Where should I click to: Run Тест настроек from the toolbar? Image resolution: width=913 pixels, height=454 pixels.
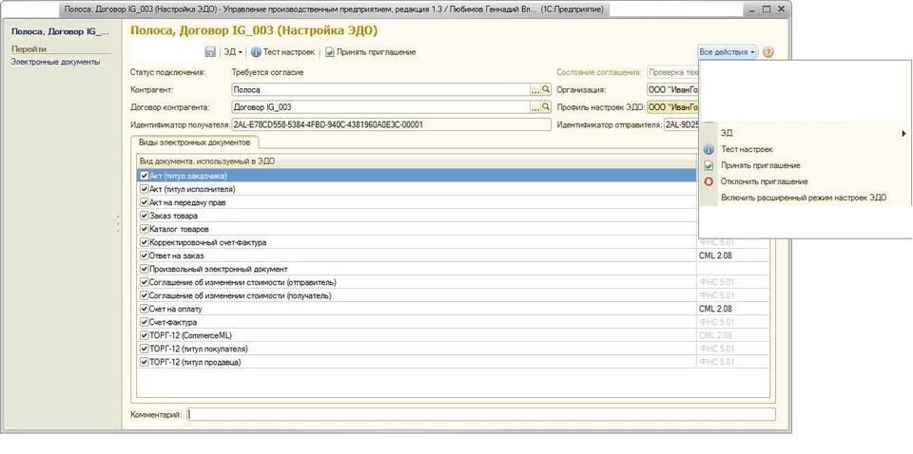coord(283,52)
